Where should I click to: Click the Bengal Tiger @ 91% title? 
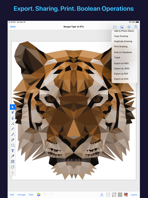(x=74, y=27)
